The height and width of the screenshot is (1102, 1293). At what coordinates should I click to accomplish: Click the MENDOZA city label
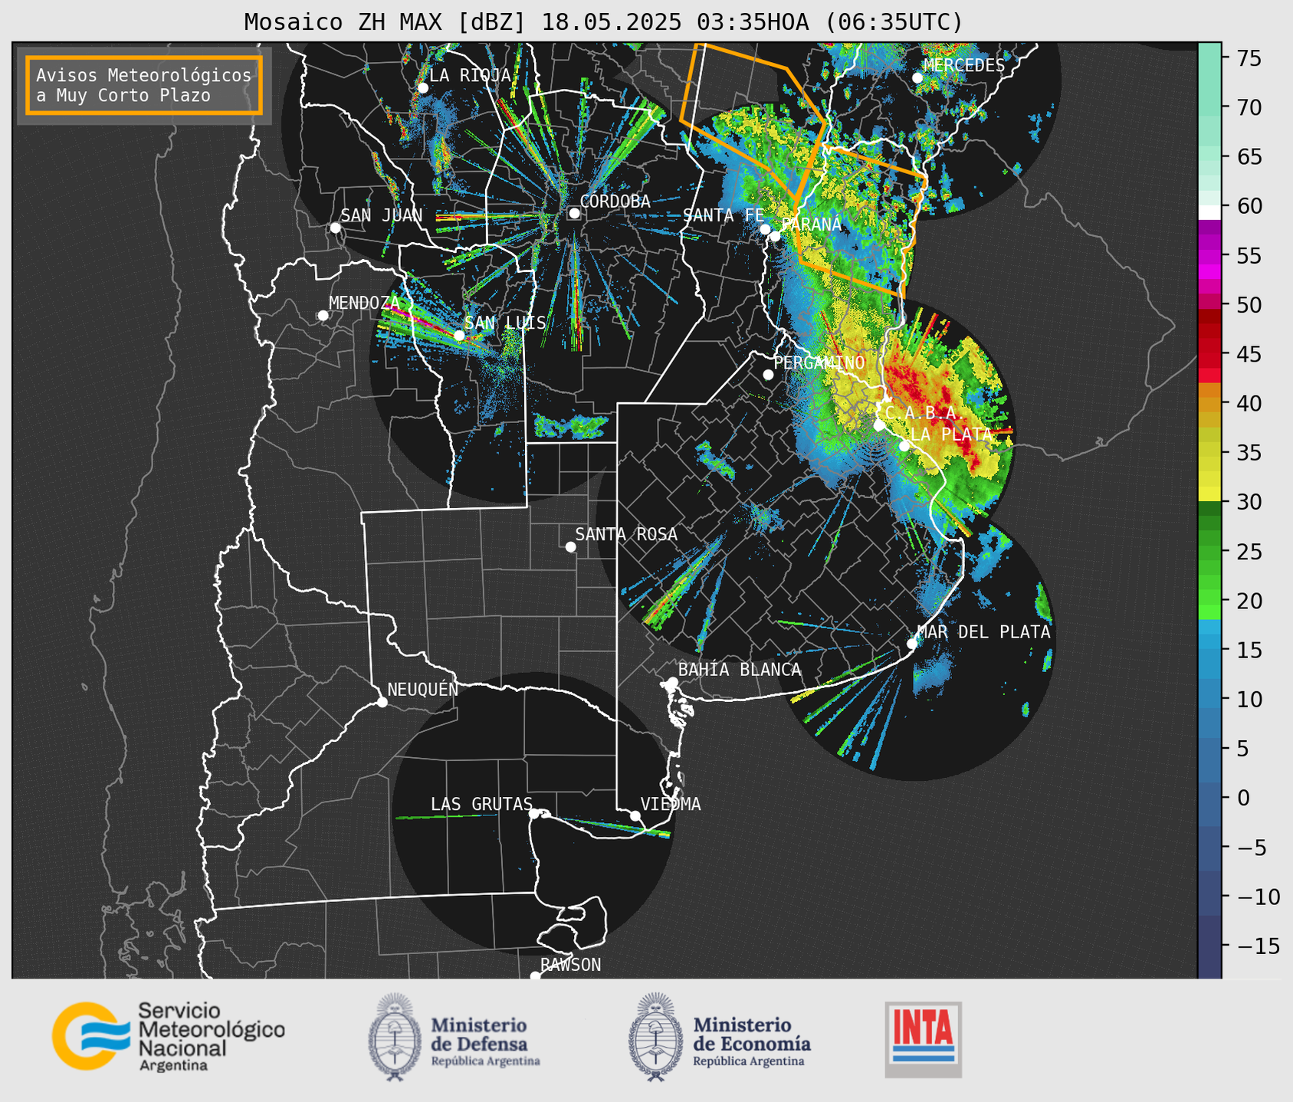pyautogui.click(x=364, y=303)
